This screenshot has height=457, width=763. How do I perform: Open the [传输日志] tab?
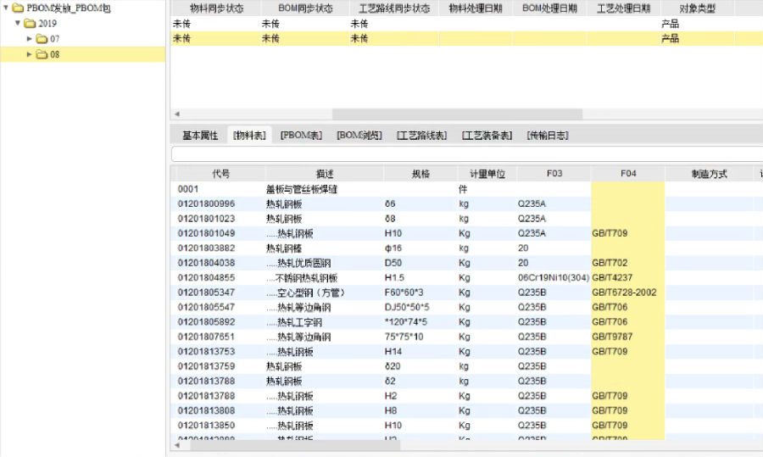pos(547,136)
